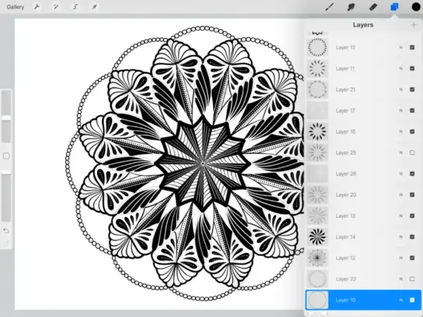Screen dimensions: 423x317
Task: Tap the redo arrow in sidebar
Action: 7,242
